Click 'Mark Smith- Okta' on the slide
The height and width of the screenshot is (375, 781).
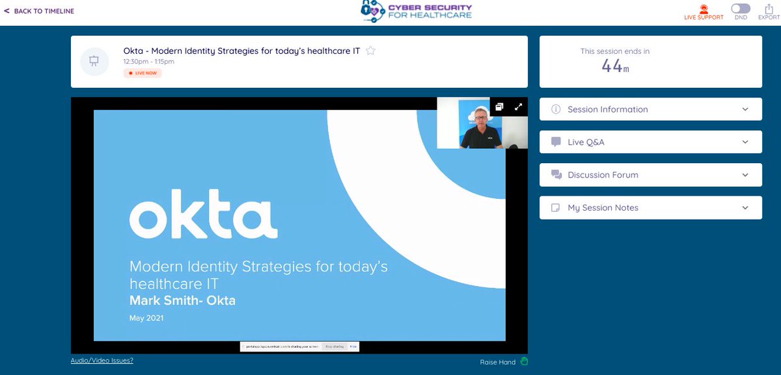tap(182, 300)
